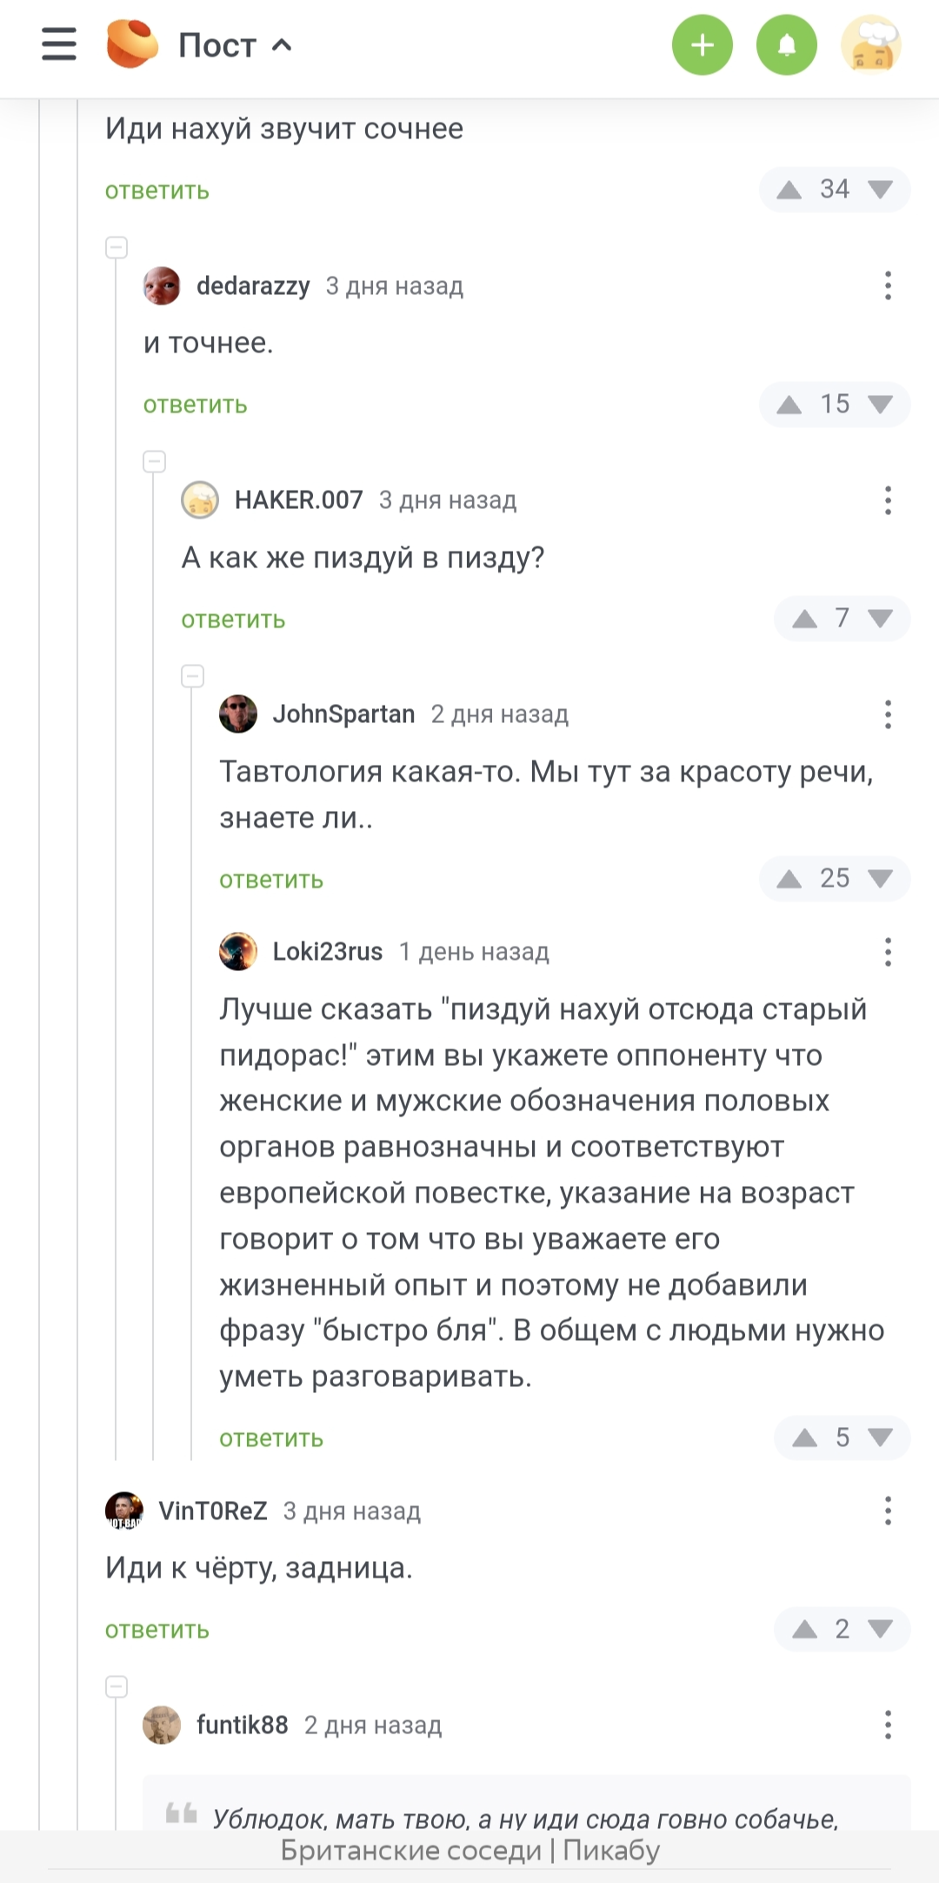
Task: Open notifications bell
Action: 787,45
